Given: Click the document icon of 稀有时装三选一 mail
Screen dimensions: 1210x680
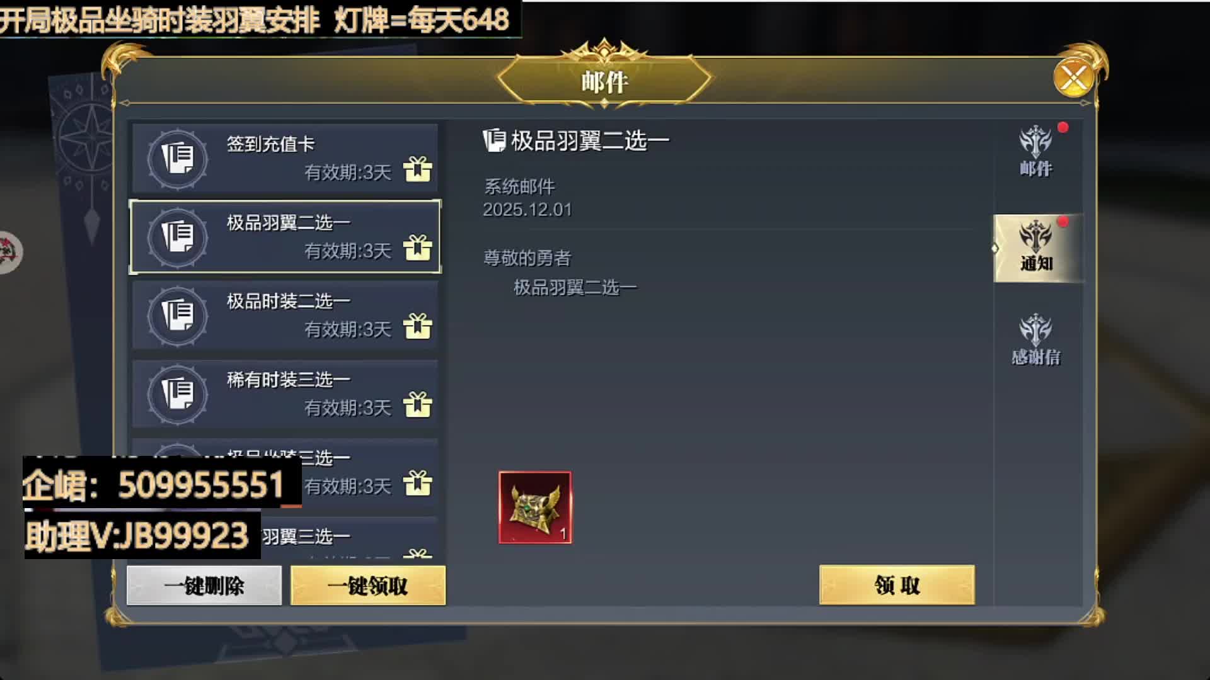Looking at the screenshot, I should [178, 394].
